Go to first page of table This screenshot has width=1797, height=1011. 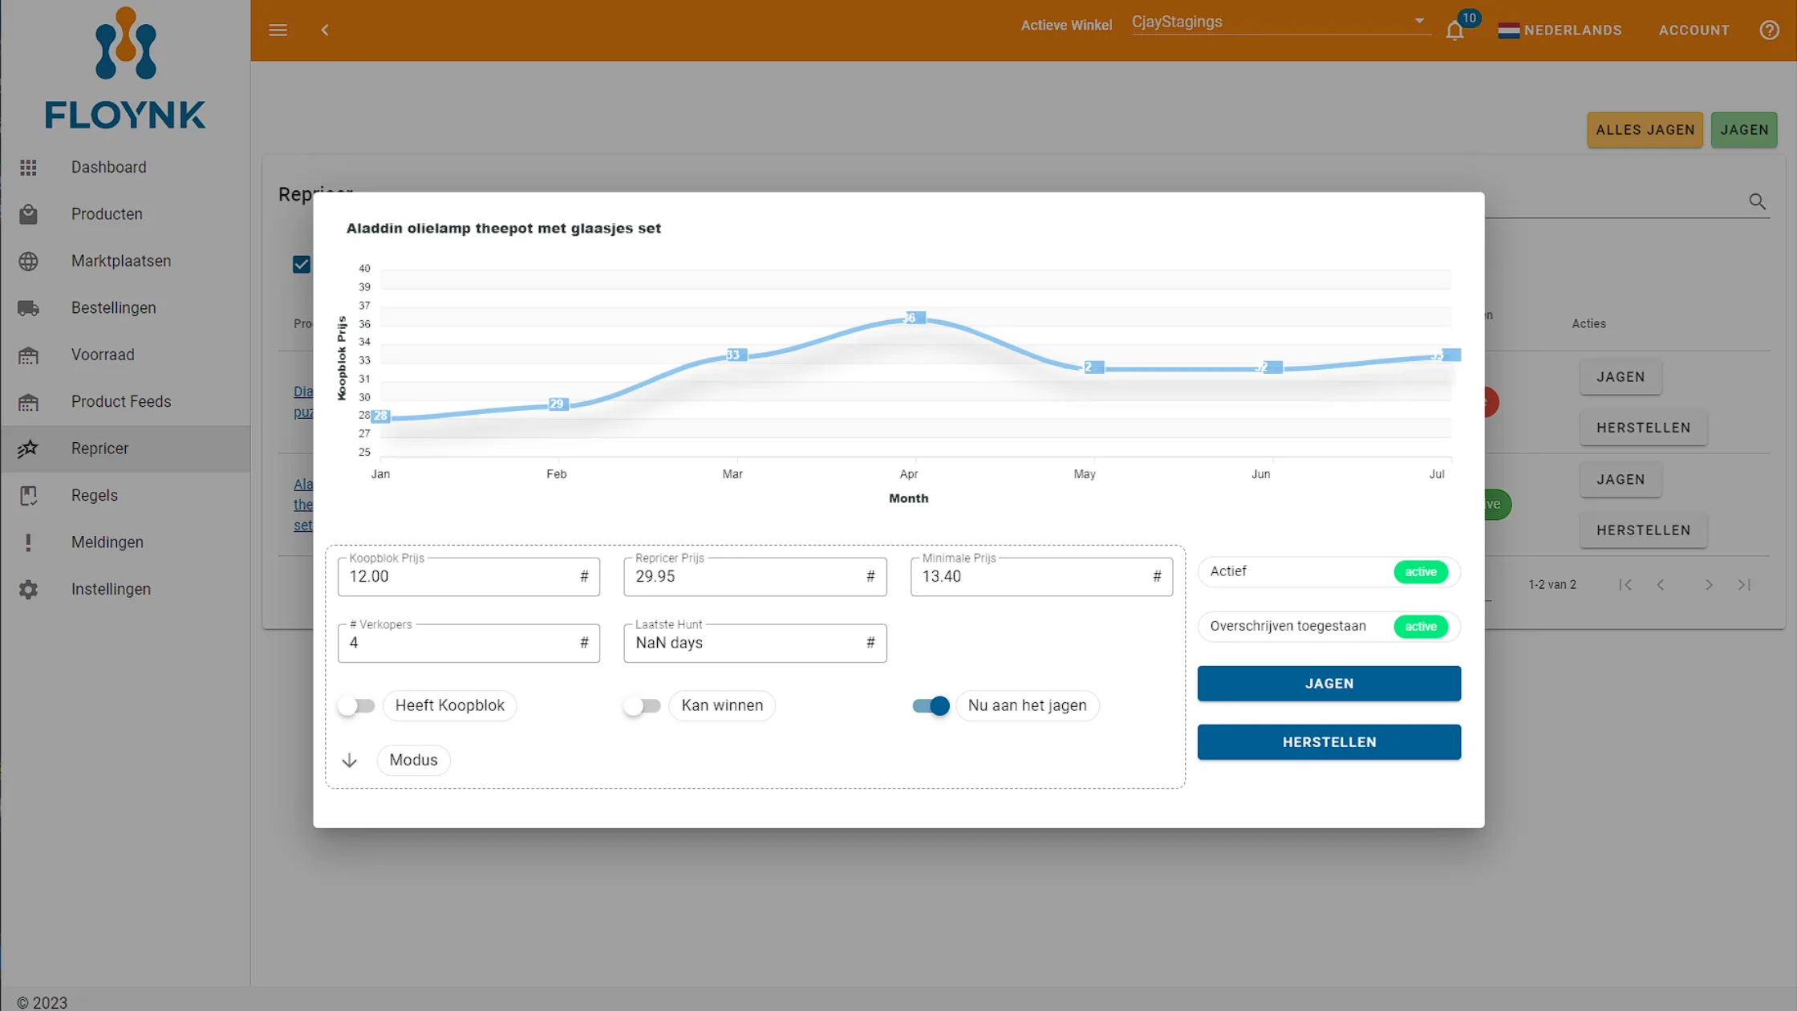[x=1625, y=585]
